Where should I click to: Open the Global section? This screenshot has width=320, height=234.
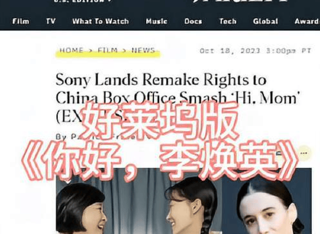tap(265, 21)
